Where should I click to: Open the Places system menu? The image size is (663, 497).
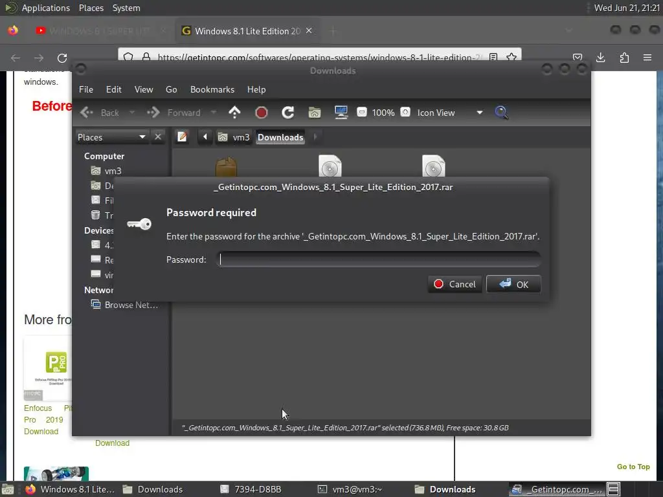pos(91,8)
